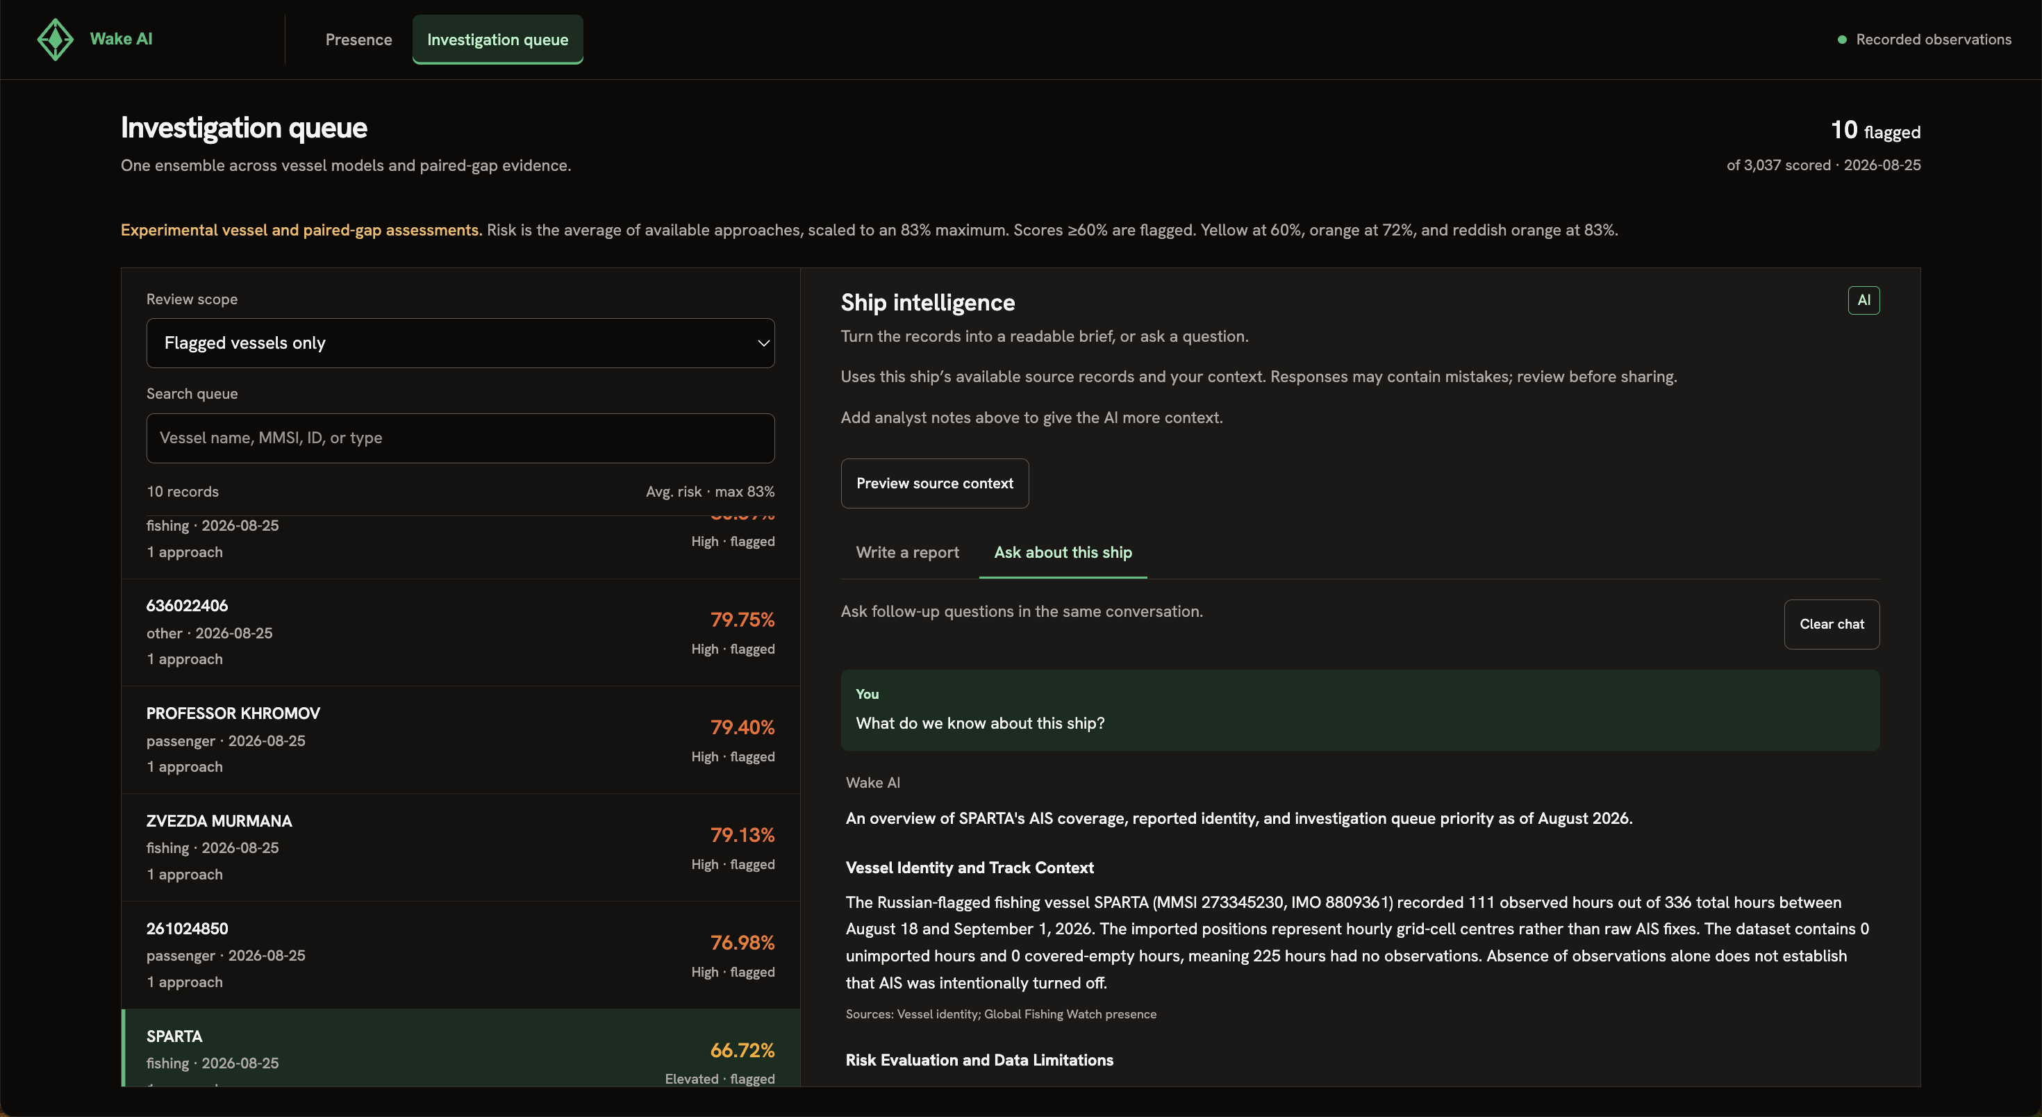
Task: Click the 79.13% risk score
Action: point(742,835)
